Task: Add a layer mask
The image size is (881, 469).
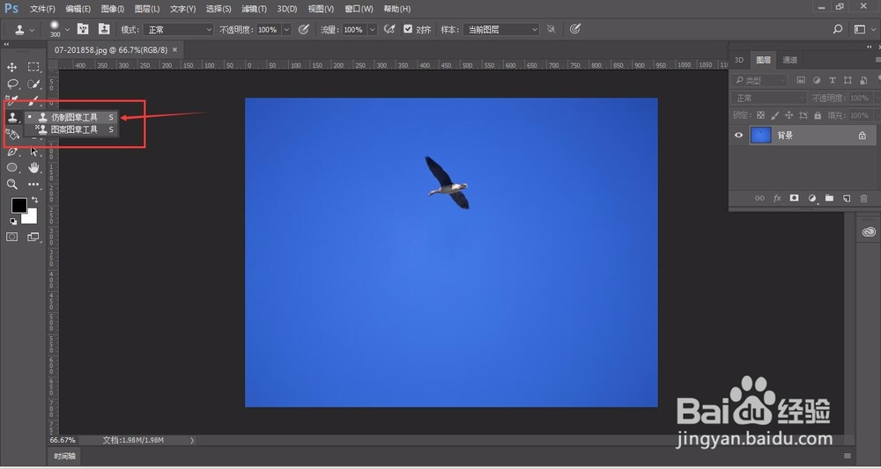Action: pos(794,198)
